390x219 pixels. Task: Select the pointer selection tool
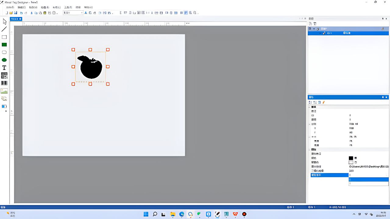pyautogui.click(x=4, y=22)
